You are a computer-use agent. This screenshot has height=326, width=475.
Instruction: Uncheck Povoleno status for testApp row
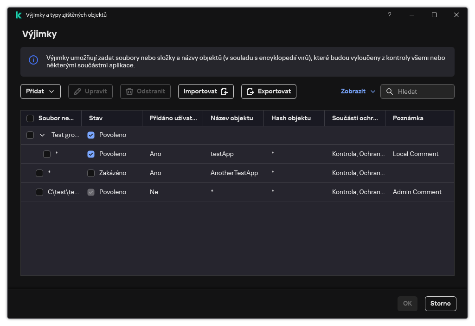click(91, 154)
